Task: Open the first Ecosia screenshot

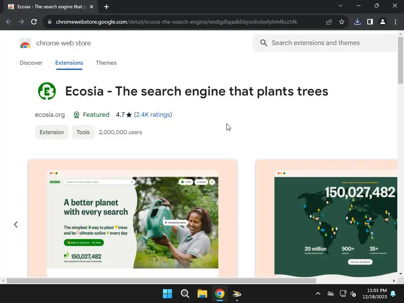Action: point(133,218)
